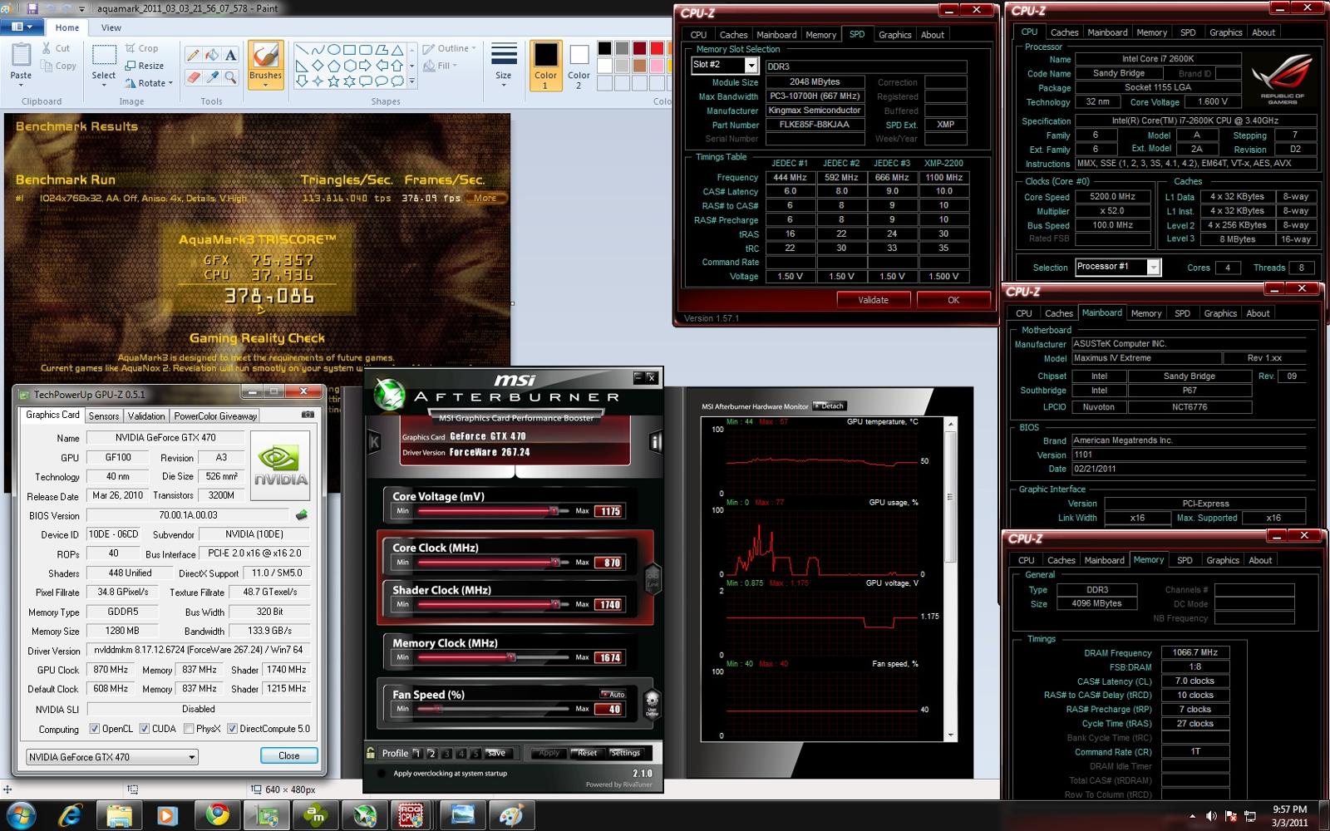Open the Validation tab in GPU-Z
1330x831 pixels.
point(146,415)
